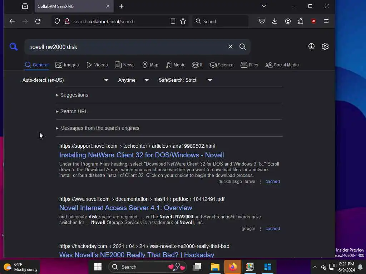366x274 pixels.
Task: Open File Explorer from taskbar
Action: (x=215, y=267)
